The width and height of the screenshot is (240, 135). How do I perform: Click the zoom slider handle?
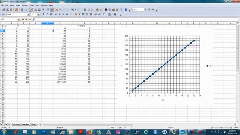(x=221, y=127)
